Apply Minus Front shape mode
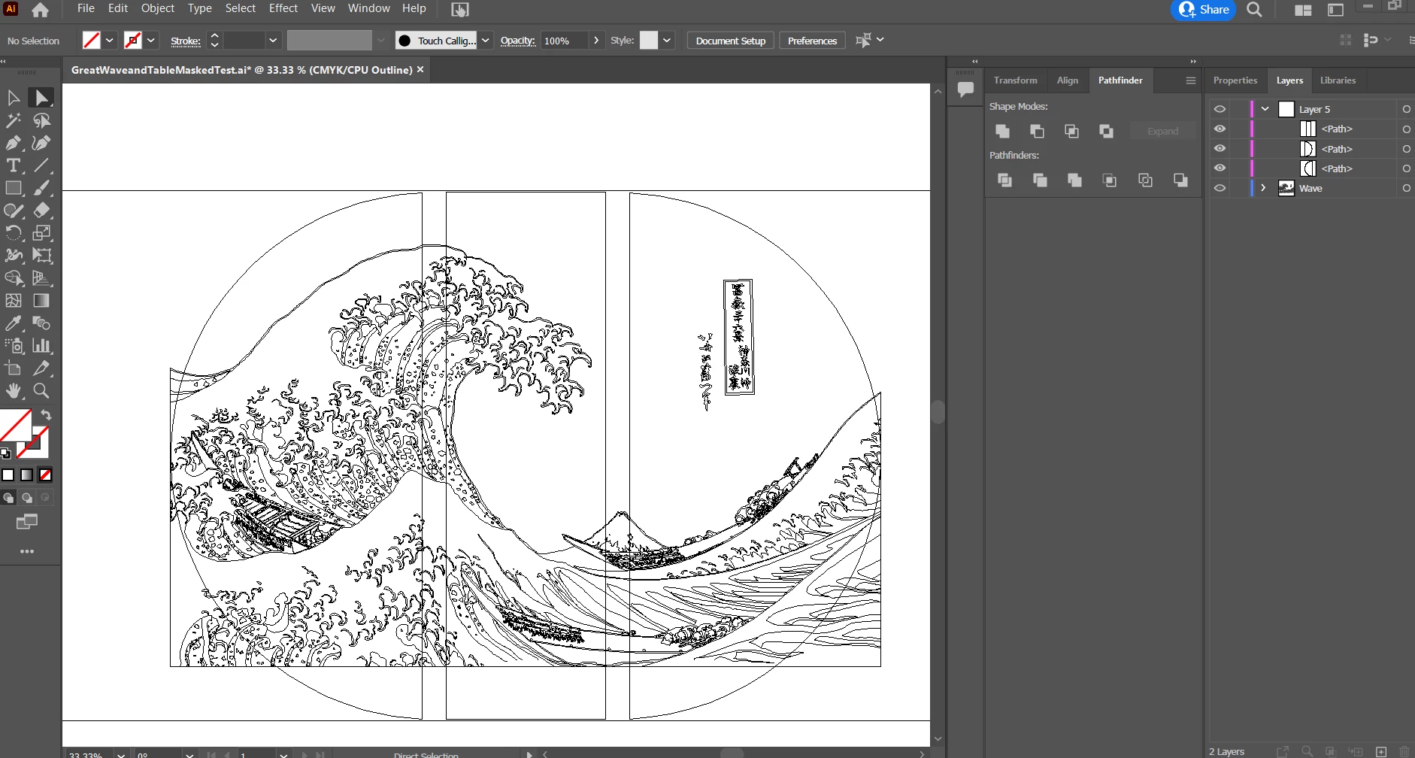This screenshot has width=1415, height=758. (x=1037, y=132)
